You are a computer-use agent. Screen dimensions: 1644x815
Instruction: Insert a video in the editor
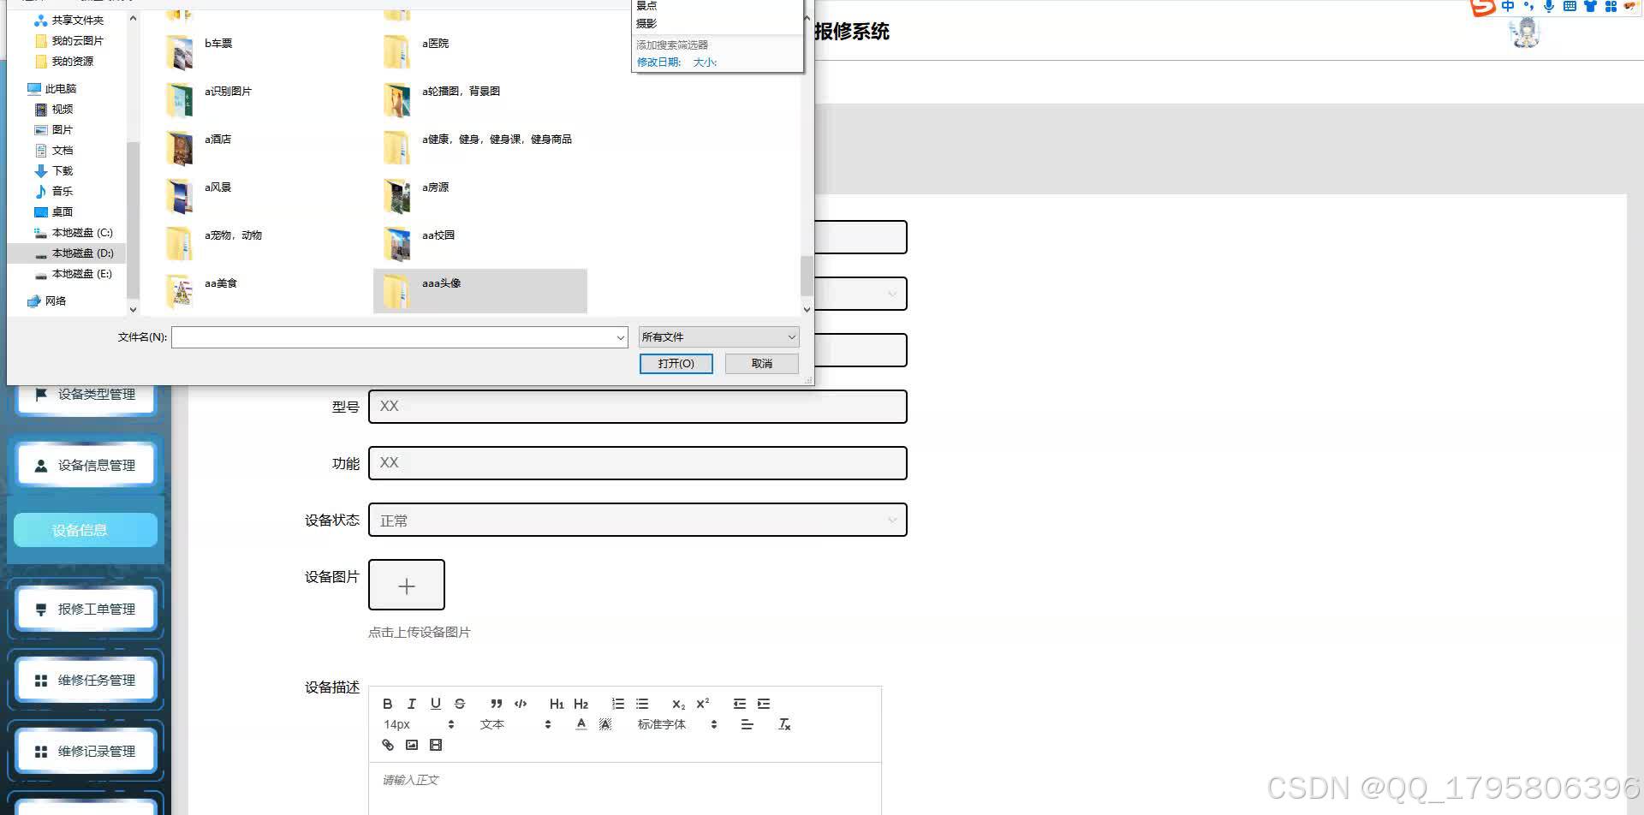[x=435, y=745]
